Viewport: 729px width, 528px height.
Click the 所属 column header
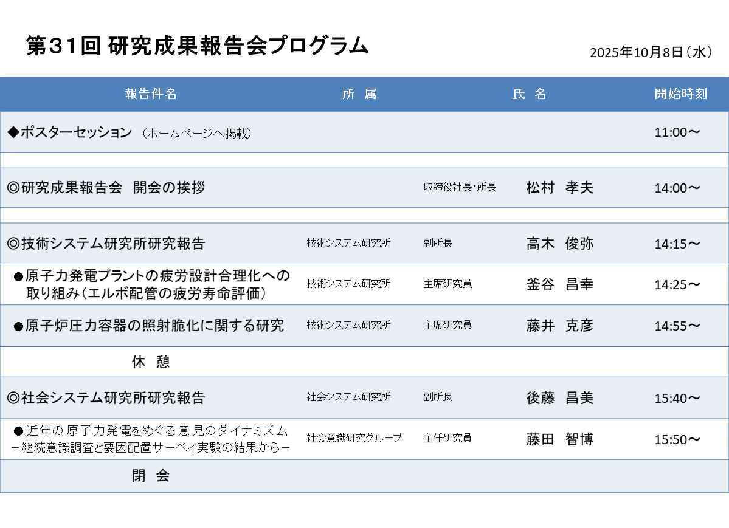point(359,94)
